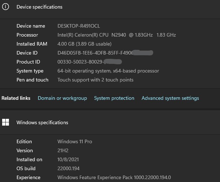Image resolution: width=220 pixels, height=182 pixels.
Task: Click the Installed RAM label
Action: coord(32,44)
